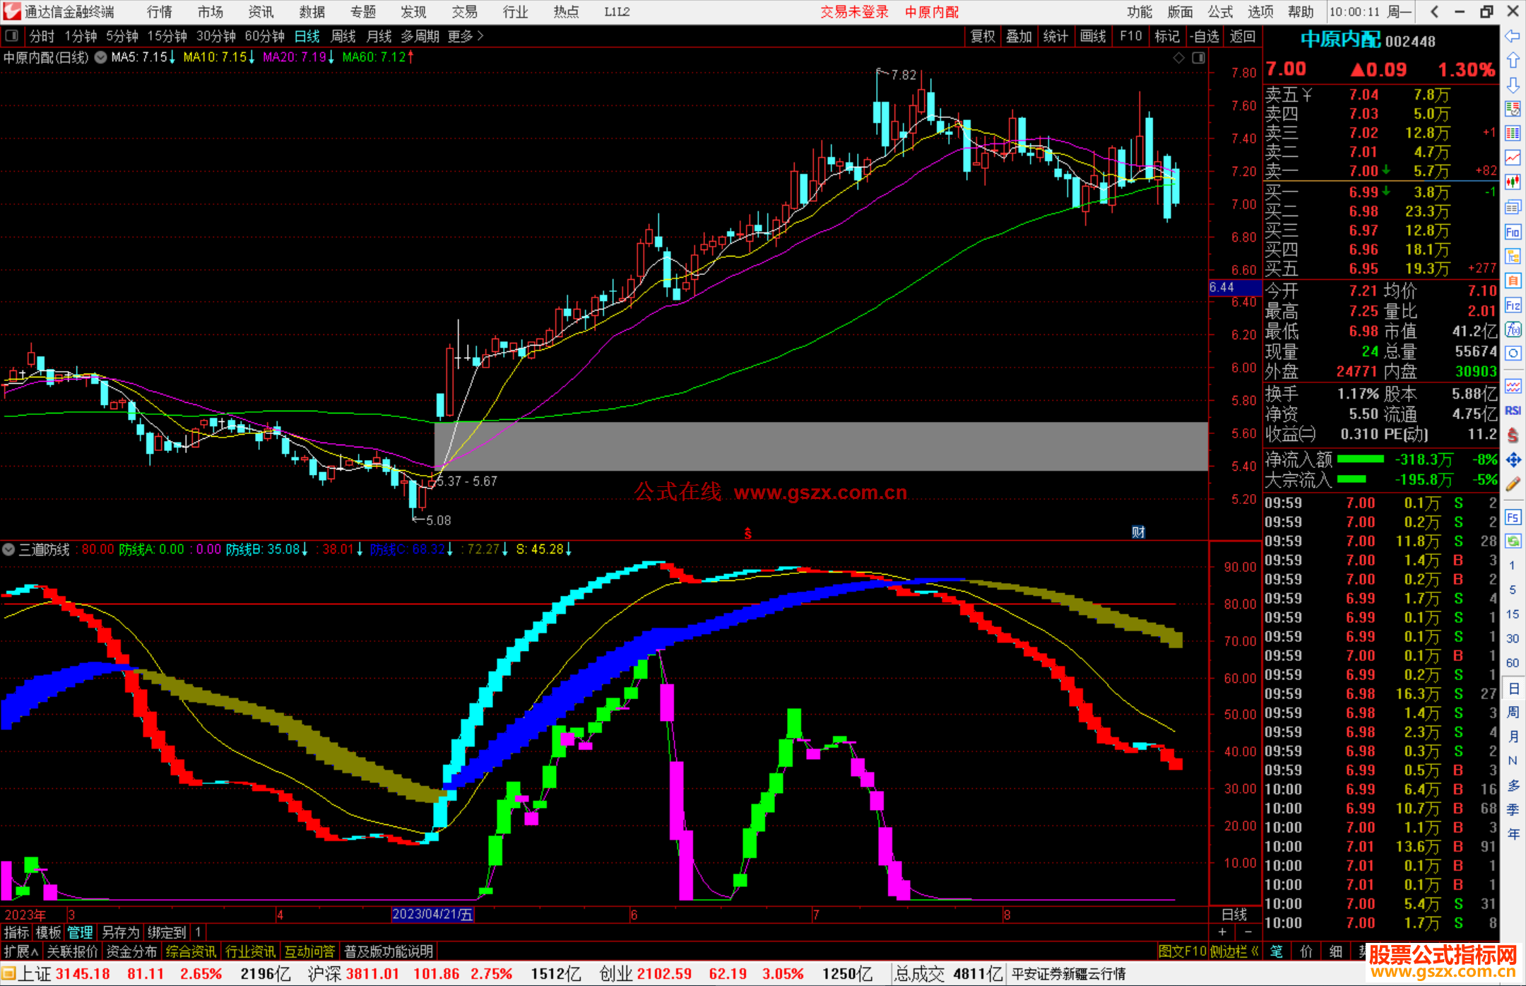
Task: Click the 复权 button
Action: [x=982, y=36]
